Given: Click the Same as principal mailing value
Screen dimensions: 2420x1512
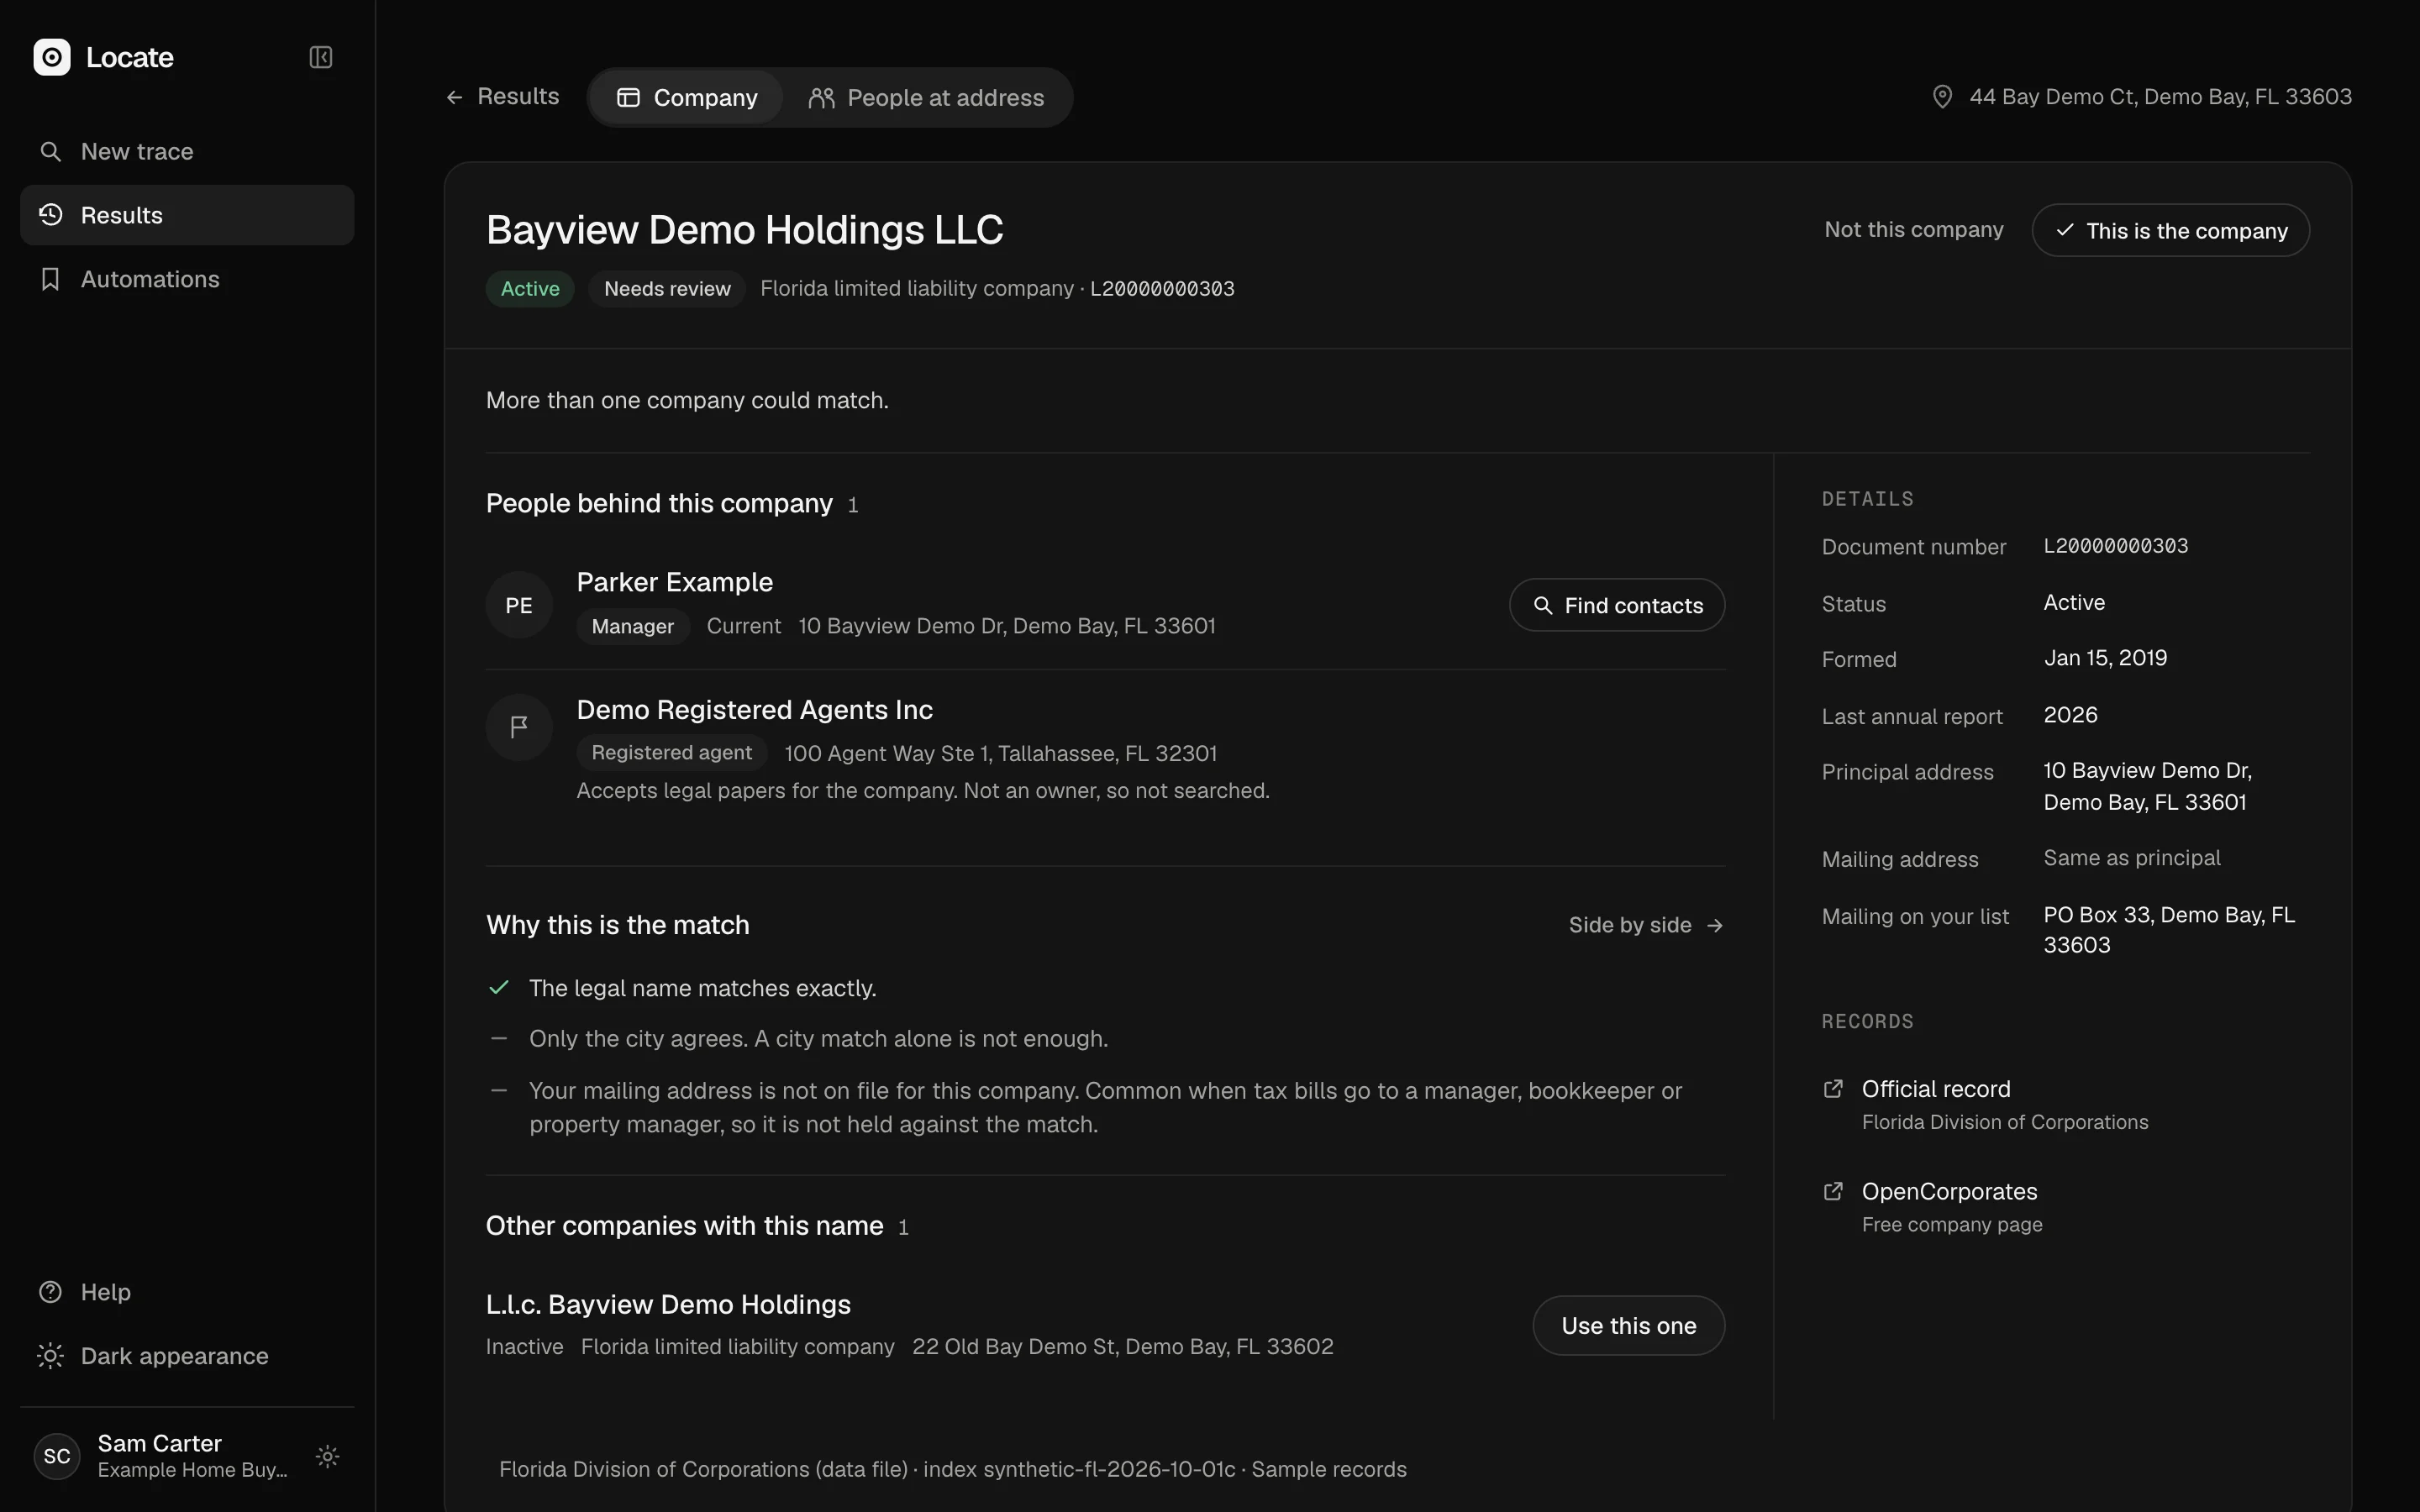Looking at the screenshot, I should [x=2131, y=858].
